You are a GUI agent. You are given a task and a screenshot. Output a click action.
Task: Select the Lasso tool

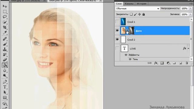click(5, 17)
